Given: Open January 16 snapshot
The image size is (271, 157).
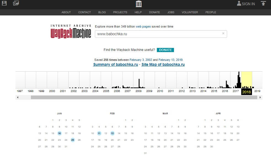Looking at the screenshot, I should [x=60, y=133].
